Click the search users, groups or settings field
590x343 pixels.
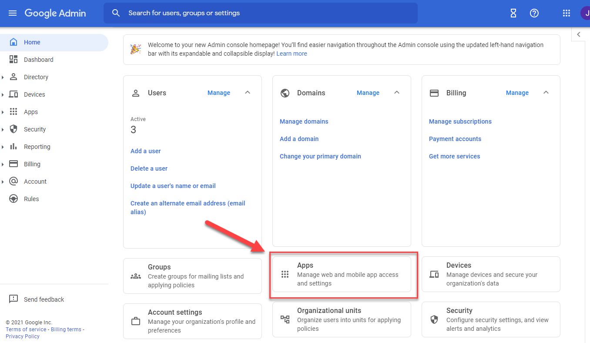pos(261,13)
